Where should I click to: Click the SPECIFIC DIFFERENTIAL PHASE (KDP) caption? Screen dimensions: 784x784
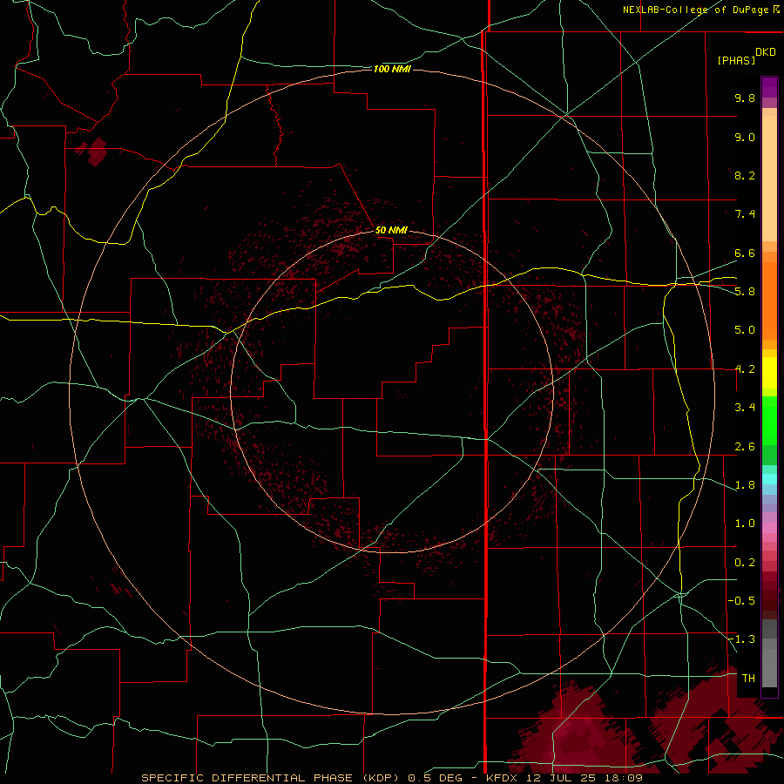pyautogui.click(x=270, y=778)
